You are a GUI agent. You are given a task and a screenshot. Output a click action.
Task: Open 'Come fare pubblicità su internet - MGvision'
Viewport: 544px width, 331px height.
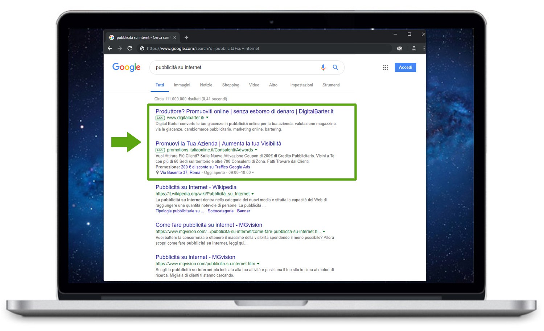coord(209,225)
